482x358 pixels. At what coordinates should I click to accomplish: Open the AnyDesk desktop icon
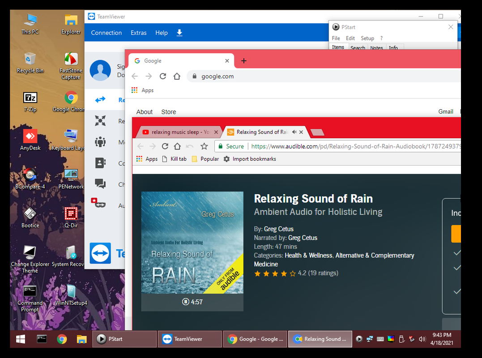coord(30,141)
